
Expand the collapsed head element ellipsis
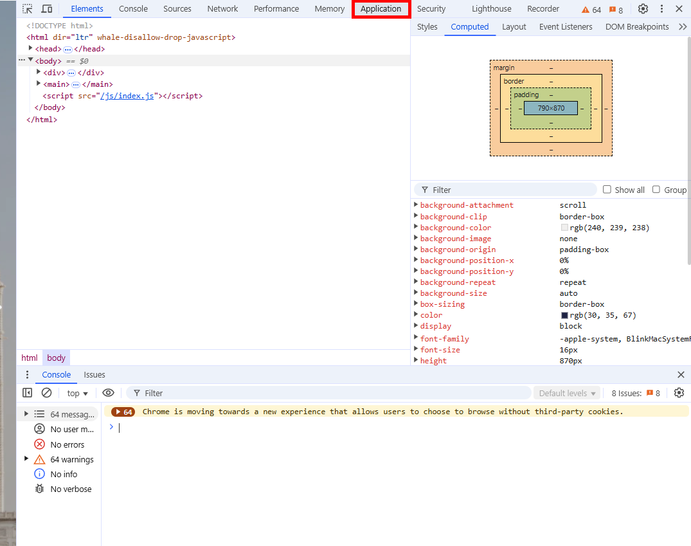click(x=67, y=50)
